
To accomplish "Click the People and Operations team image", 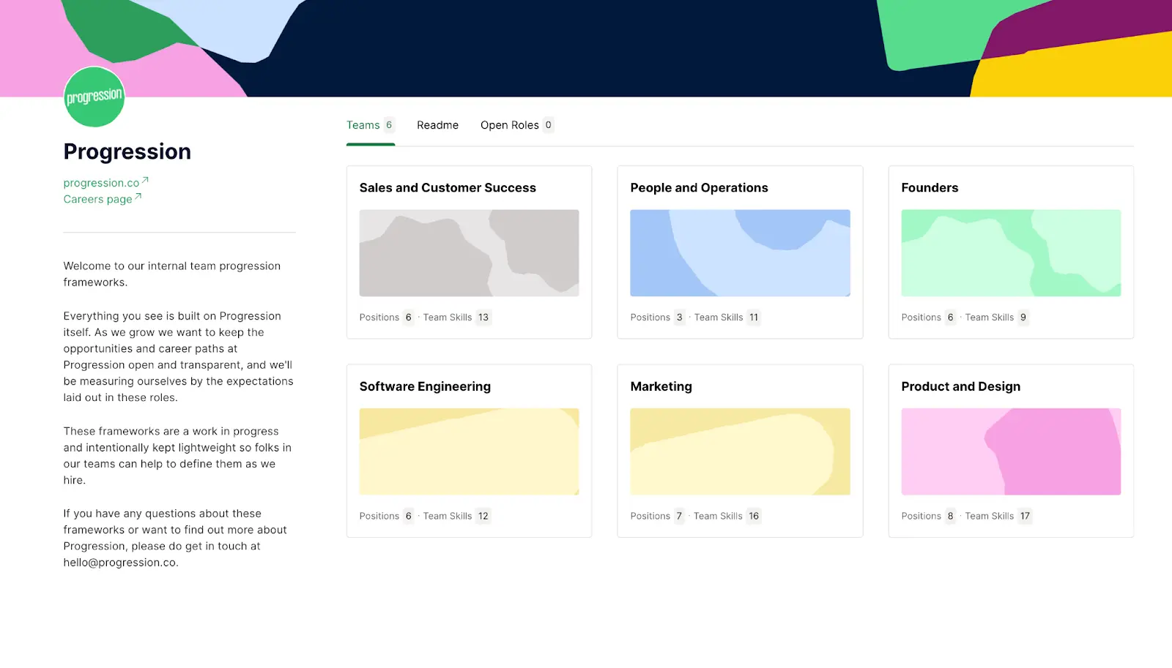I will click(x=740, y=252).
